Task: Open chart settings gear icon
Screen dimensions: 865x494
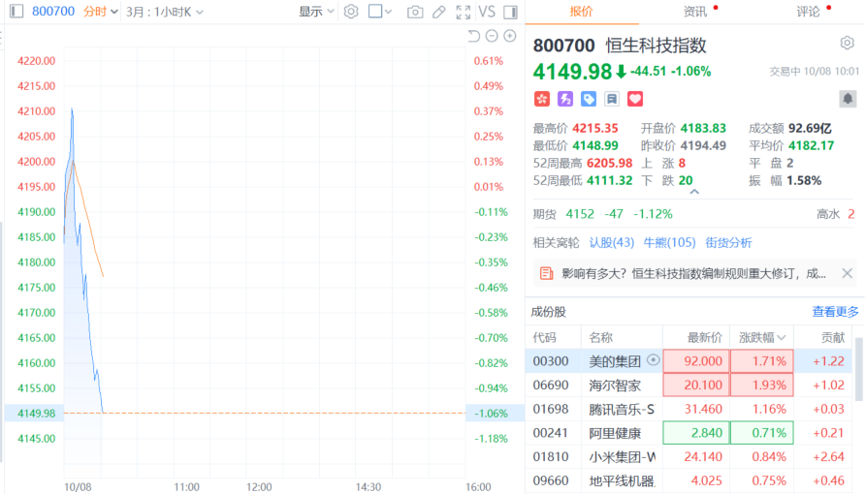Action: click(x=351, y=12)
